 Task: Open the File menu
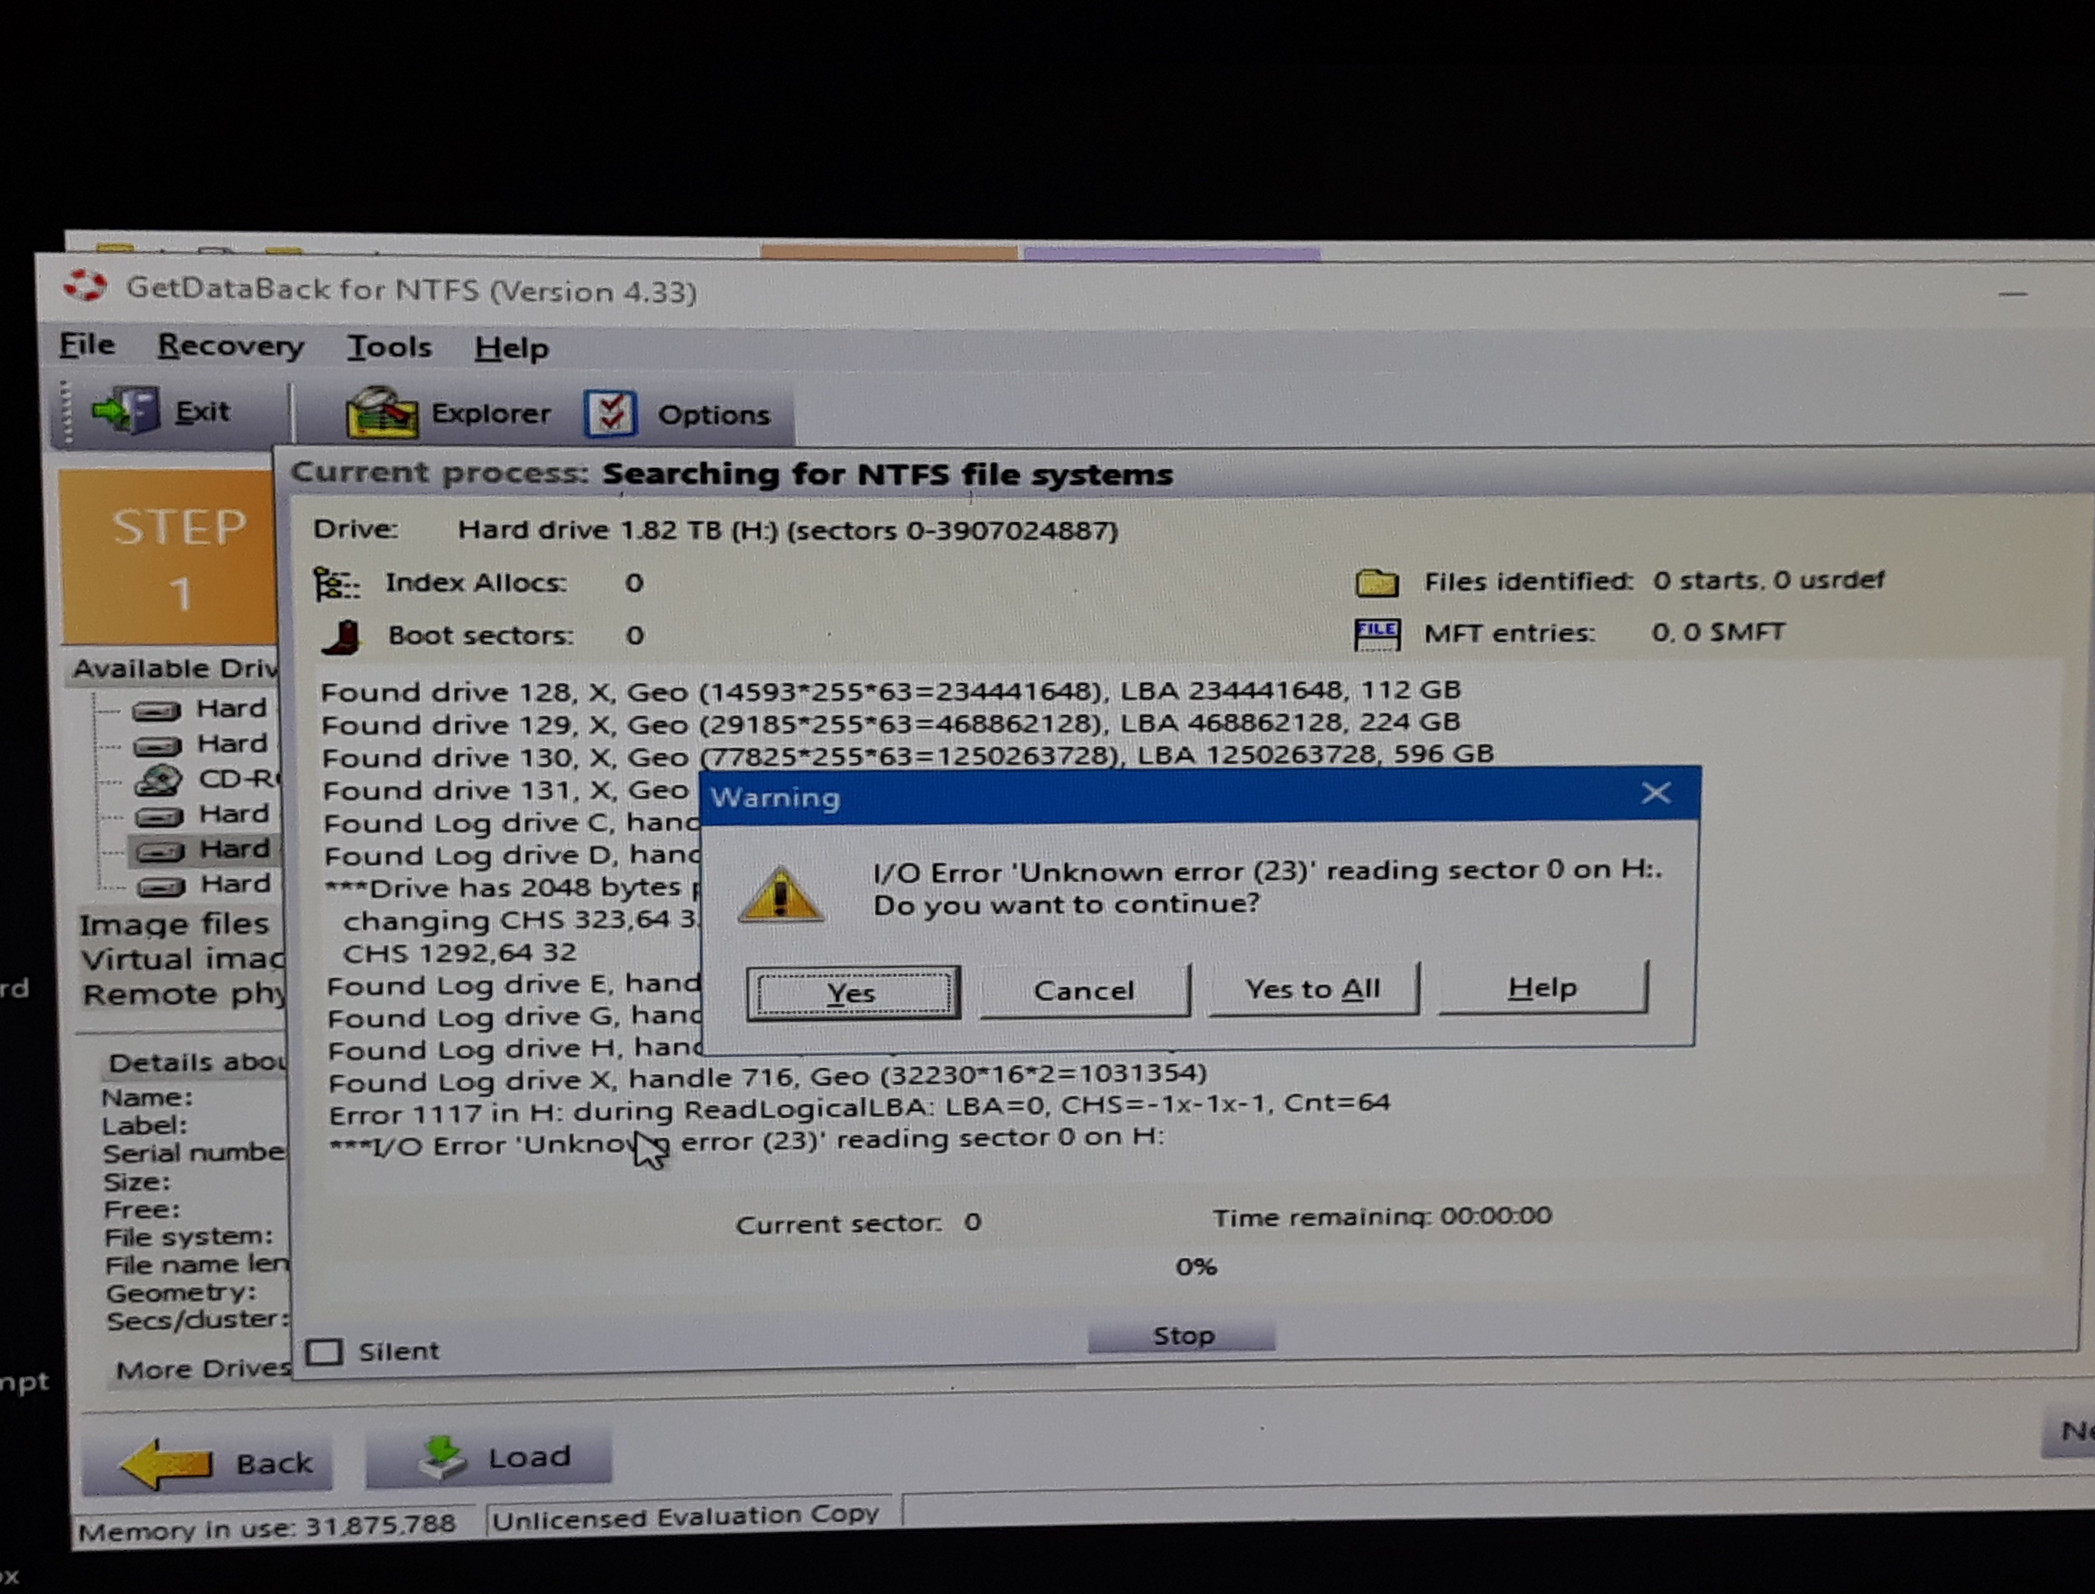pyautogui.click(x=87, y=344)
